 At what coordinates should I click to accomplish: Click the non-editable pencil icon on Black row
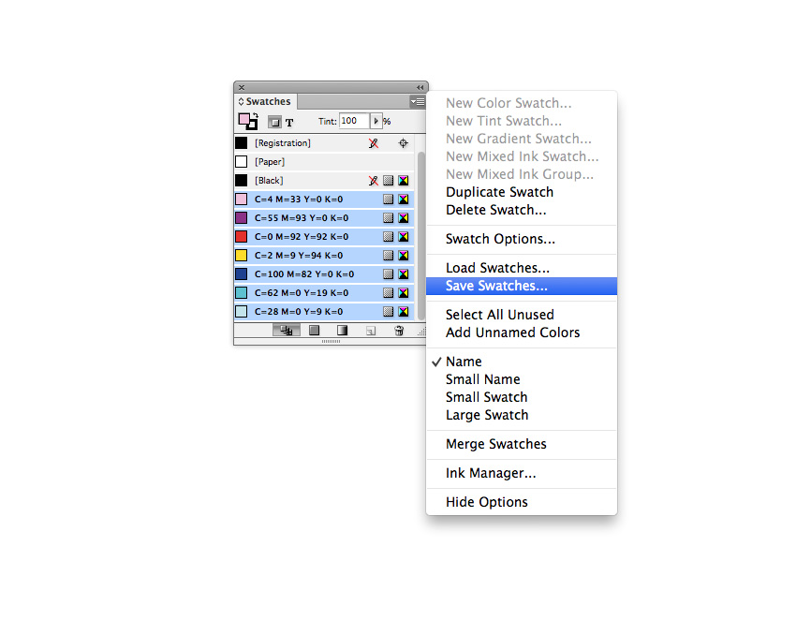pos(374,180)
